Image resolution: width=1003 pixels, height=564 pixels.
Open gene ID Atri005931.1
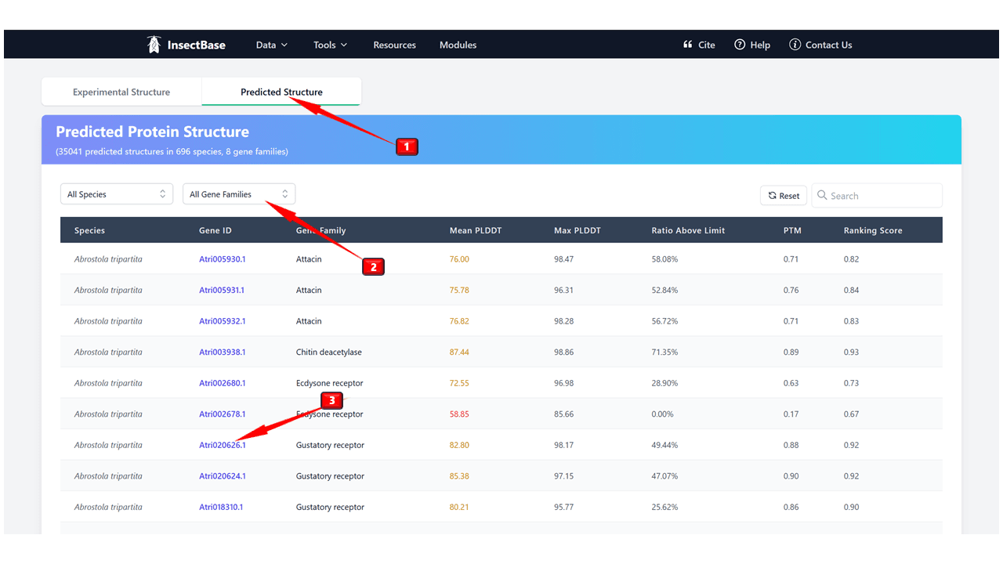[222, 290]
